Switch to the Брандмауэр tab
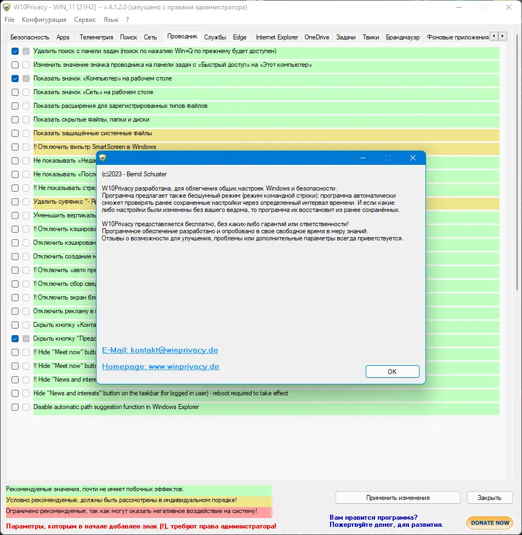 403,37
